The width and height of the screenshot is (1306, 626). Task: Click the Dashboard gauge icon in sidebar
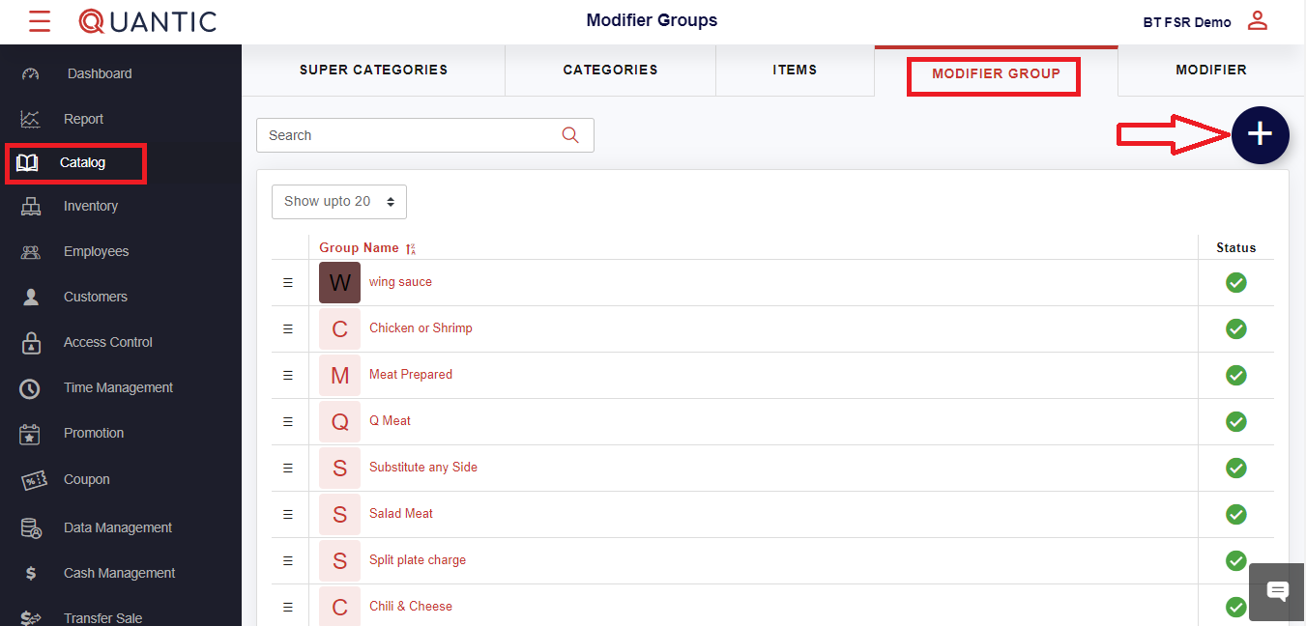(x=30, y=74)
